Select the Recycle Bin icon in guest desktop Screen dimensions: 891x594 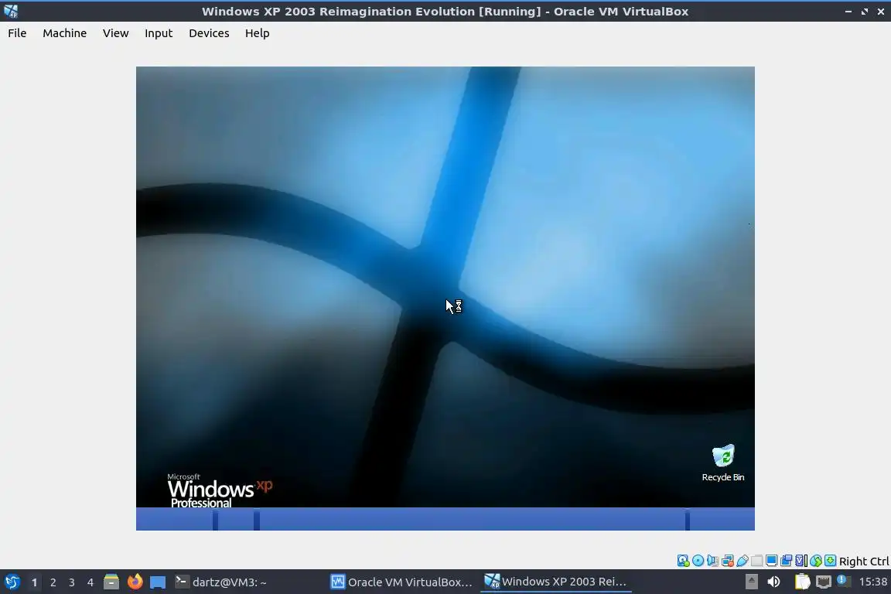tap(723, 463)
